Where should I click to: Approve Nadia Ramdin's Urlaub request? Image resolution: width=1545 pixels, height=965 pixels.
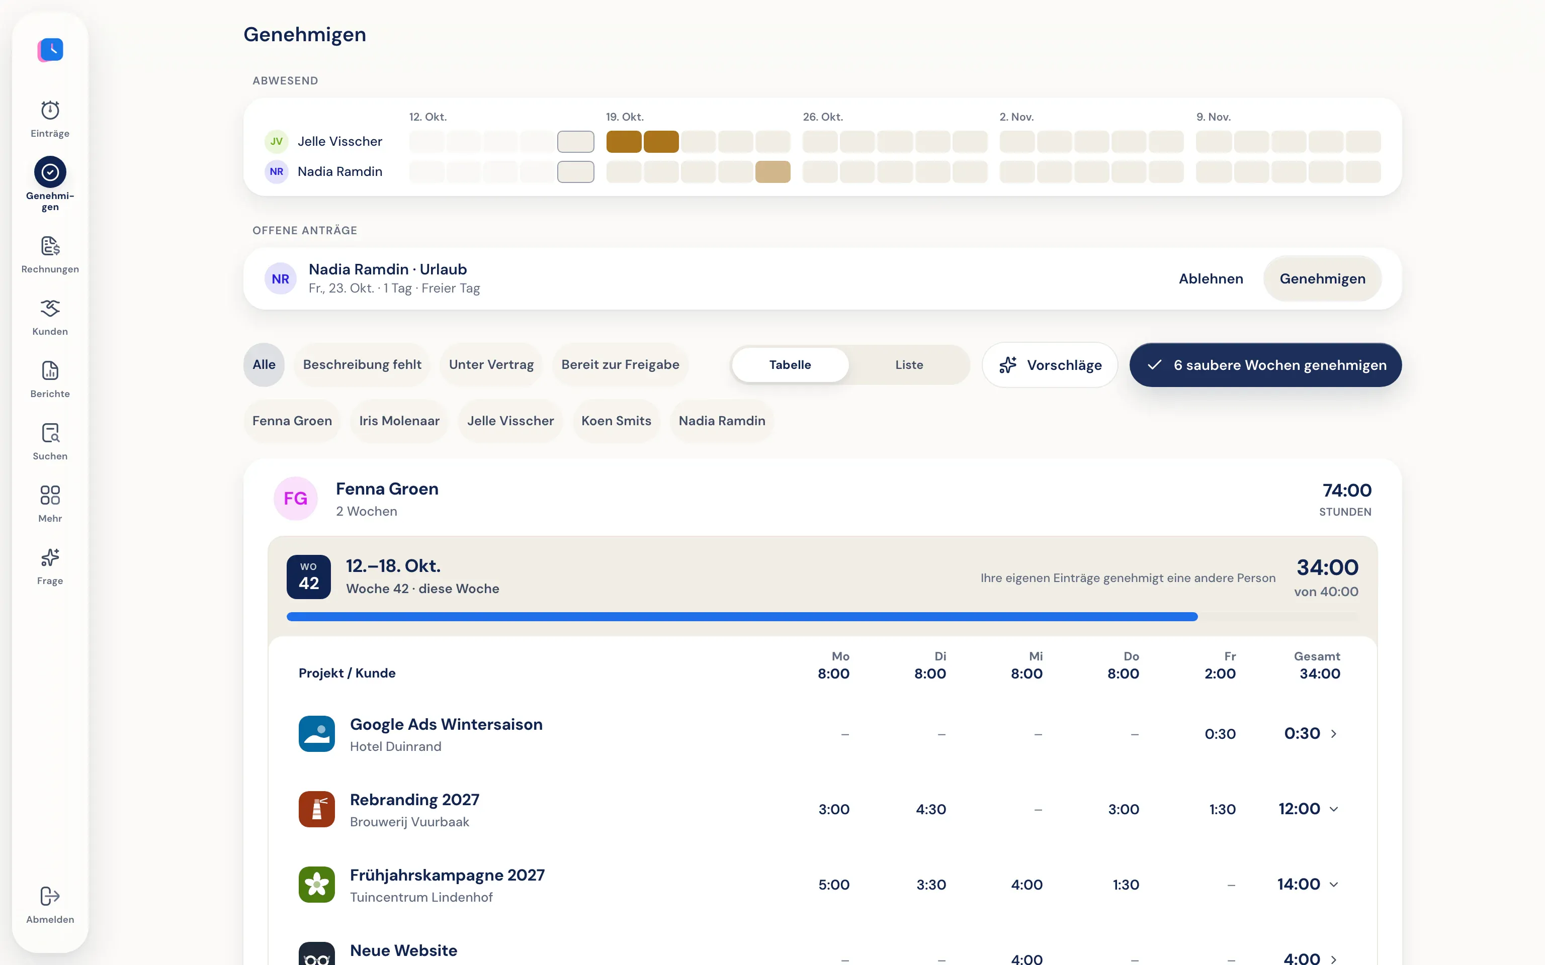[x=1322, y=279]
